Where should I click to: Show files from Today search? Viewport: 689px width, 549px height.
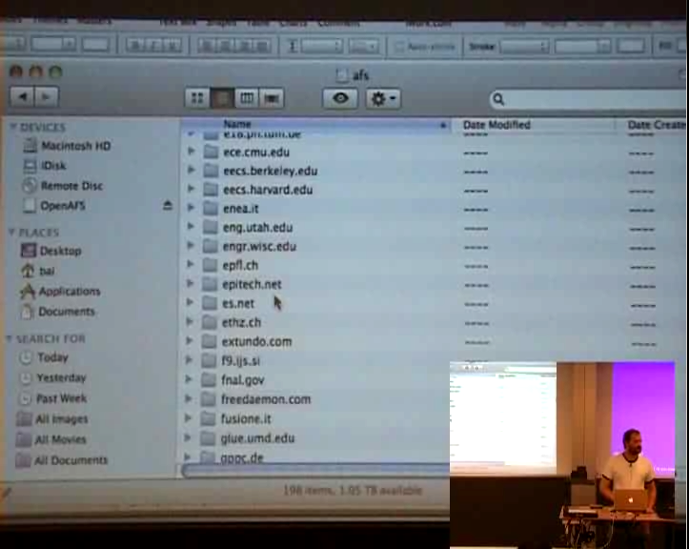(52, 357)
